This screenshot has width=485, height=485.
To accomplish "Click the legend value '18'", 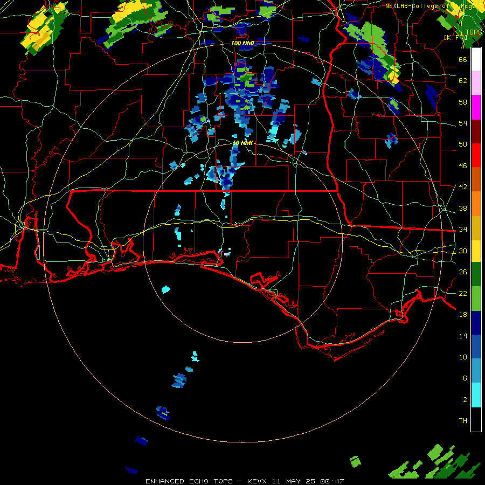I will (x=463, y=315).
